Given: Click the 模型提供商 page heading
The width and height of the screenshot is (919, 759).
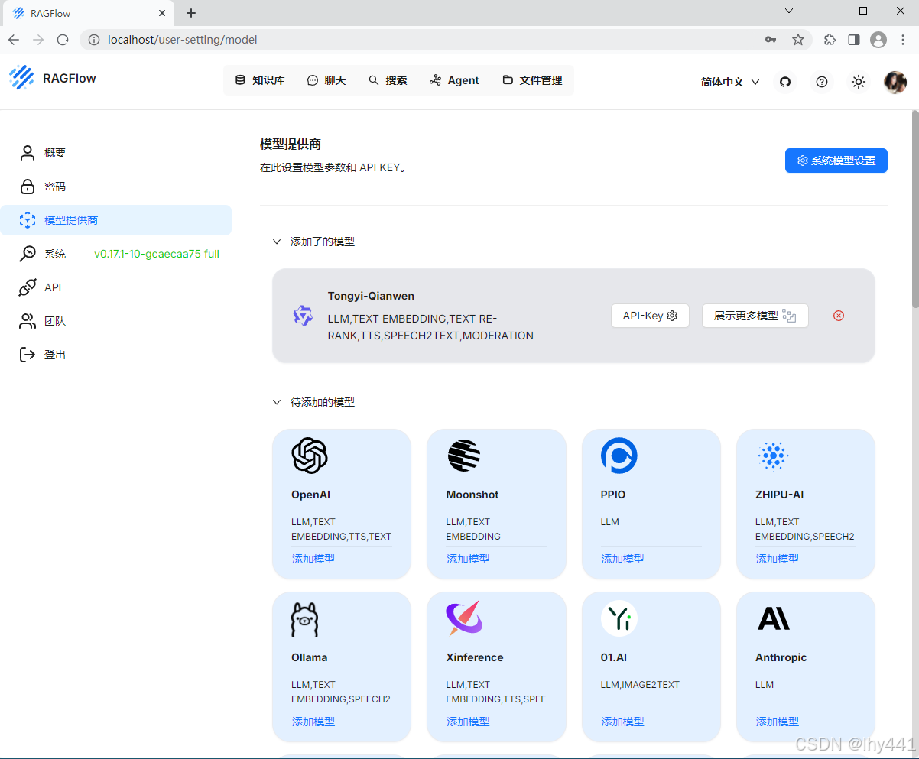Looking at the screenshot, I should click(291, 144).
